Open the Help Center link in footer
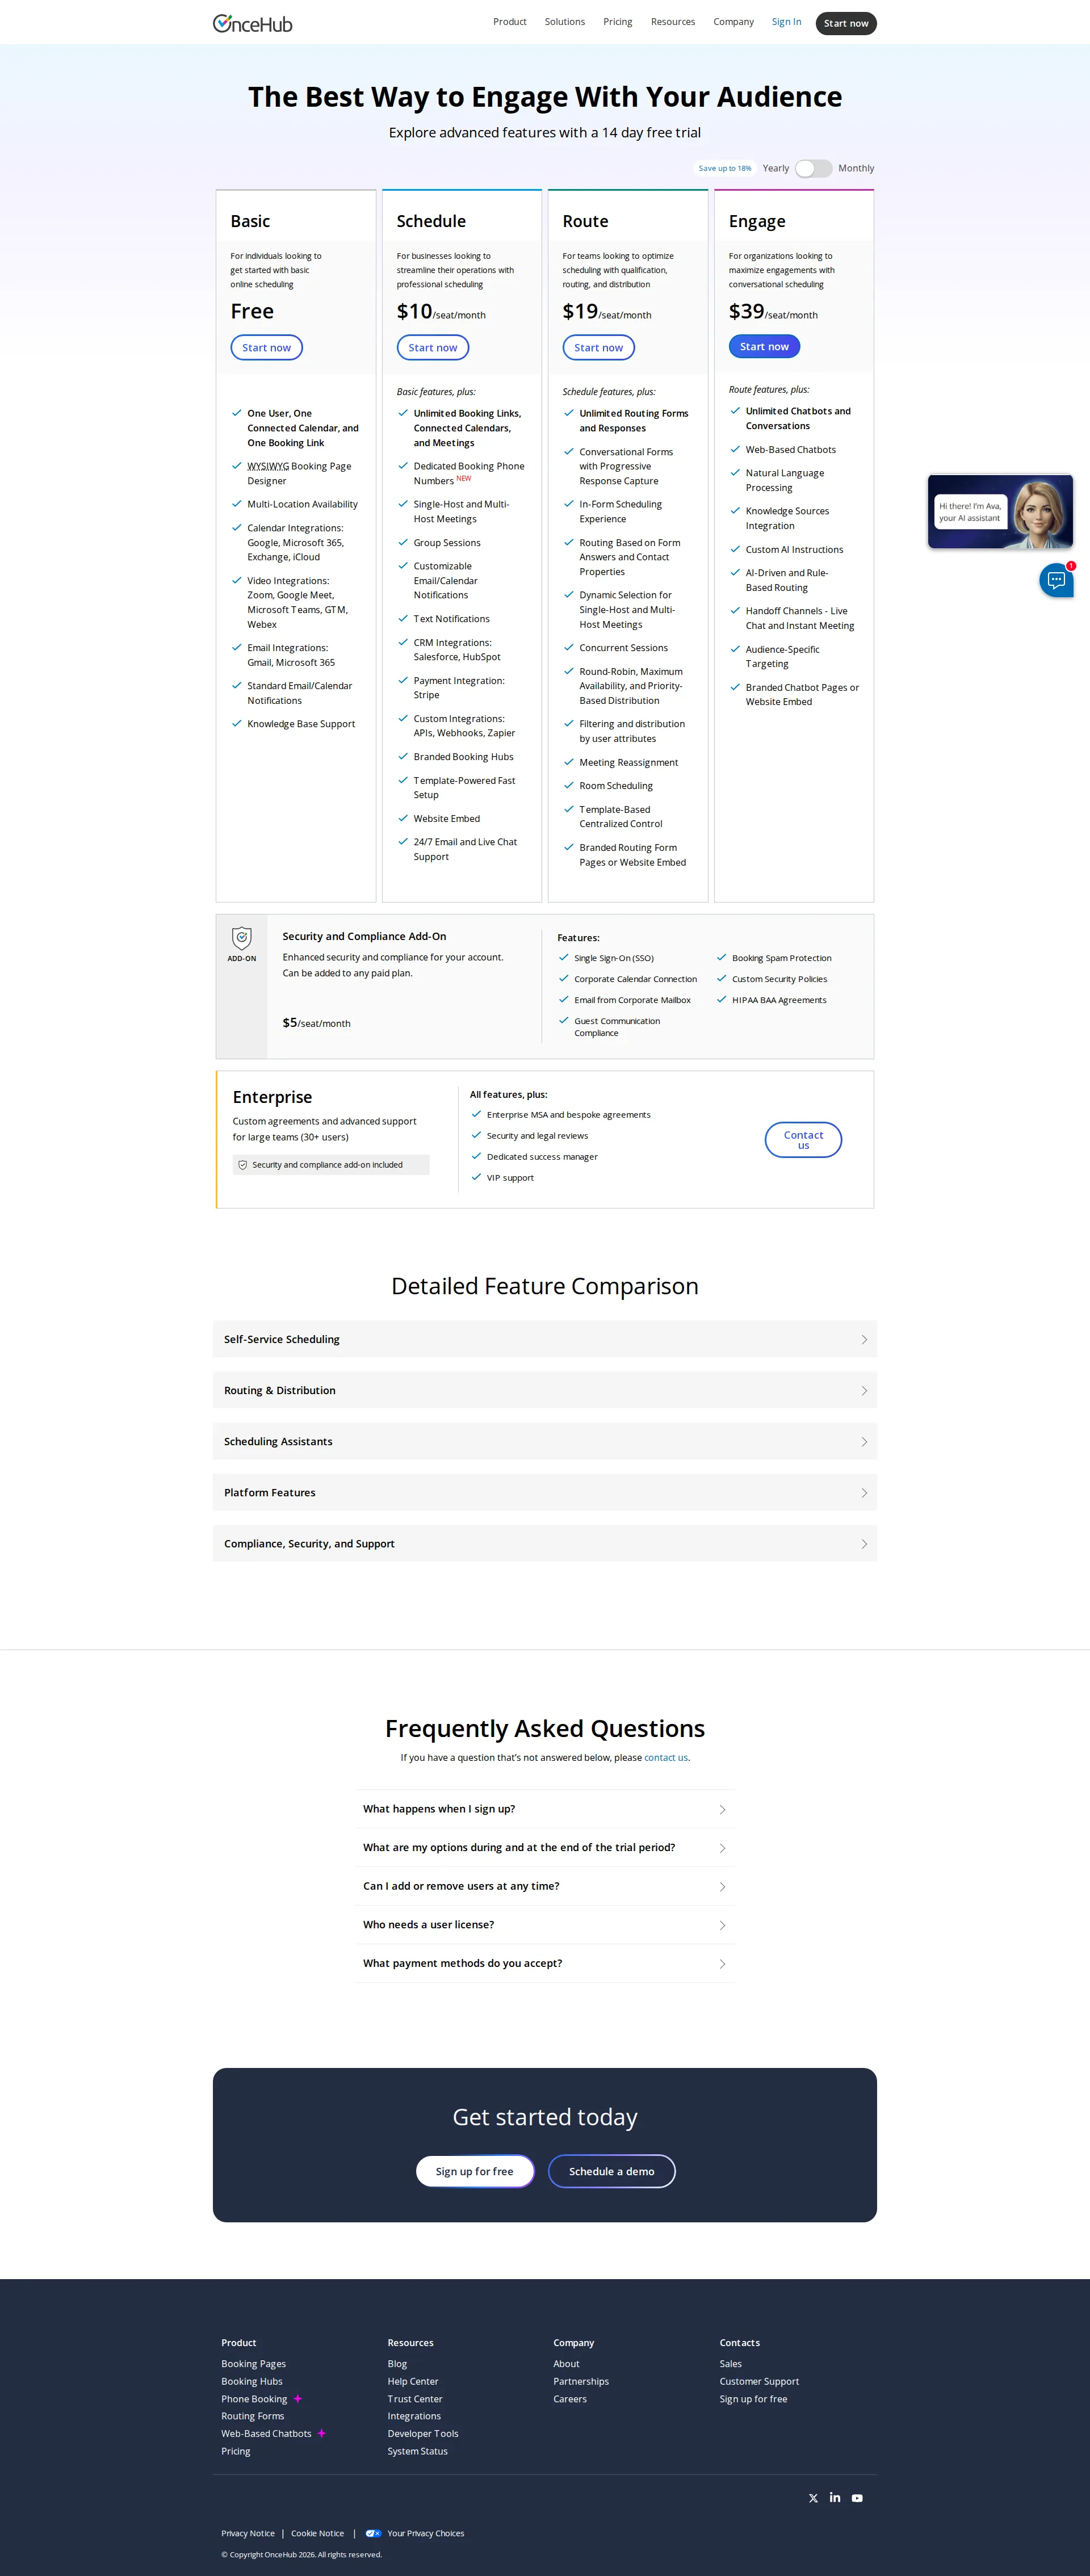 (413, 2381)
